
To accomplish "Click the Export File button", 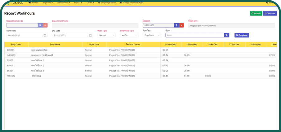I will coord(269,14).
